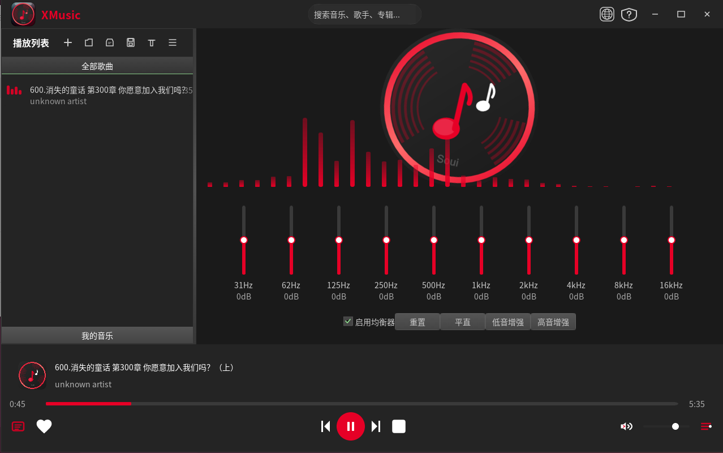Click the globe language icon

click(607, 15)
